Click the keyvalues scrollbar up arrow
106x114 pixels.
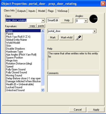pos(43,31)
